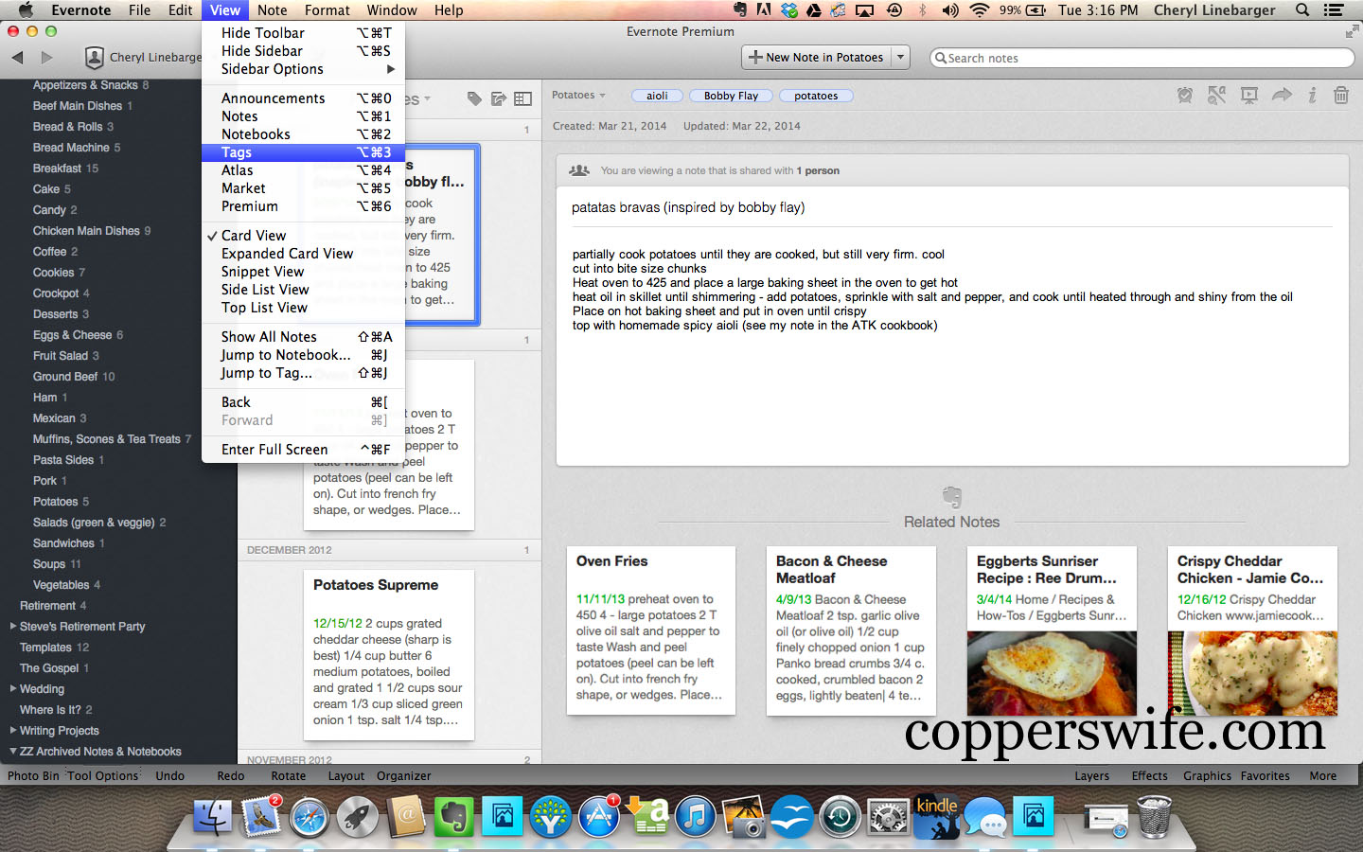Open Spotlight search magnifier in menu bar
The height and width of the screenshot is (852, 1363).
coord(1302,10)
